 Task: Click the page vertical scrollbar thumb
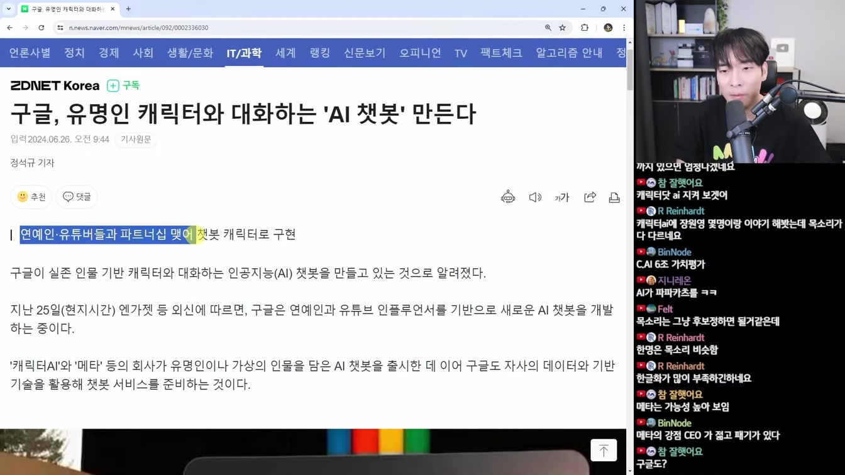tap(630, 68)
